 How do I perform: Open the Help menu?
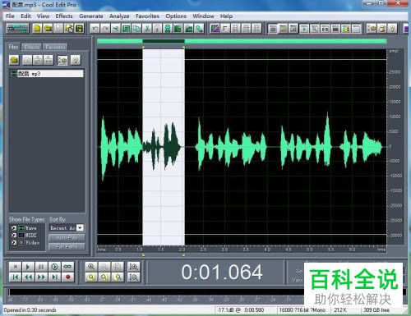[x=226, y=16]
